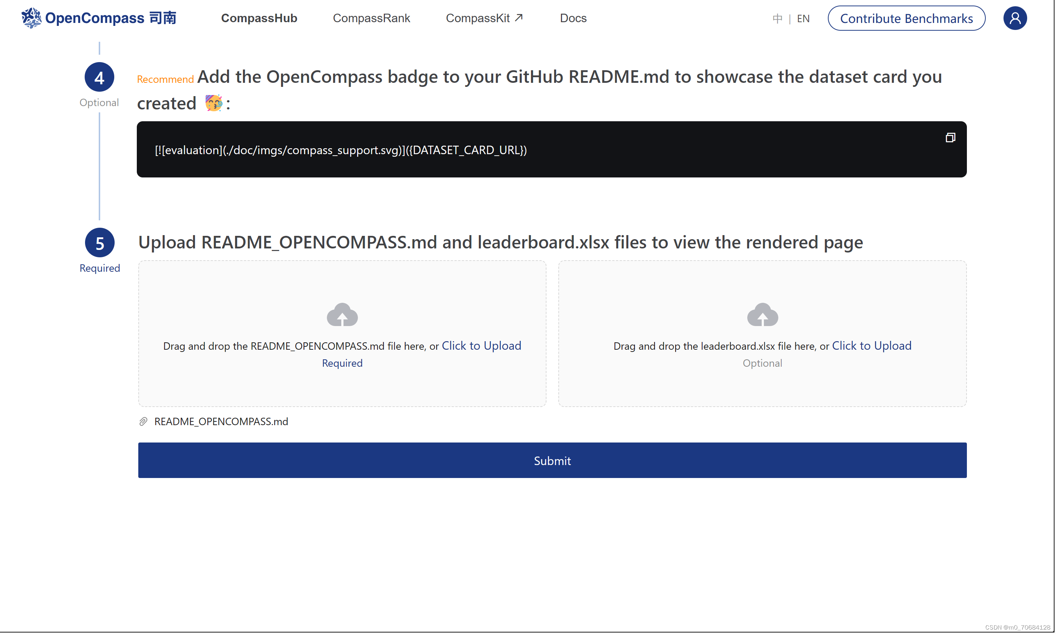Submit the uploaded files
This screenshot has width=1056, height=634.
552,460
